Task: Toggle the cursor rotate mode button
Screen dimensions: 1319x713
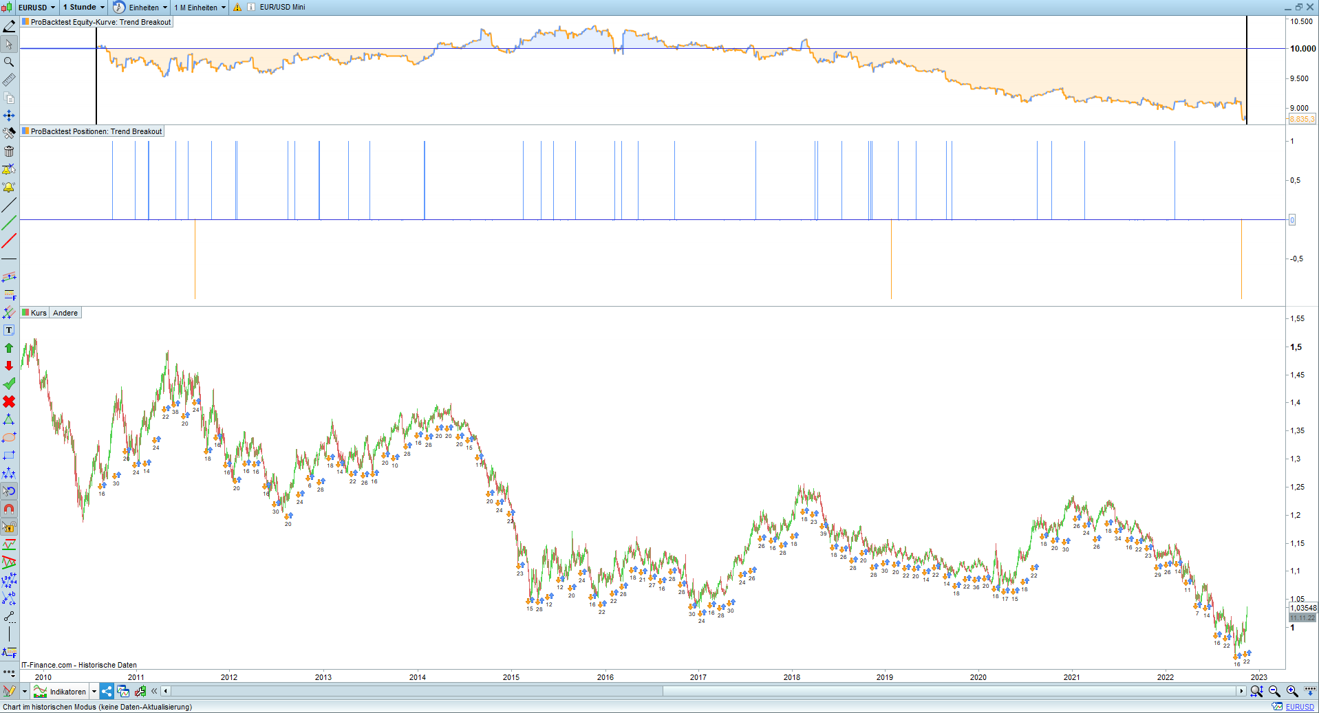Action: [9, 491]
